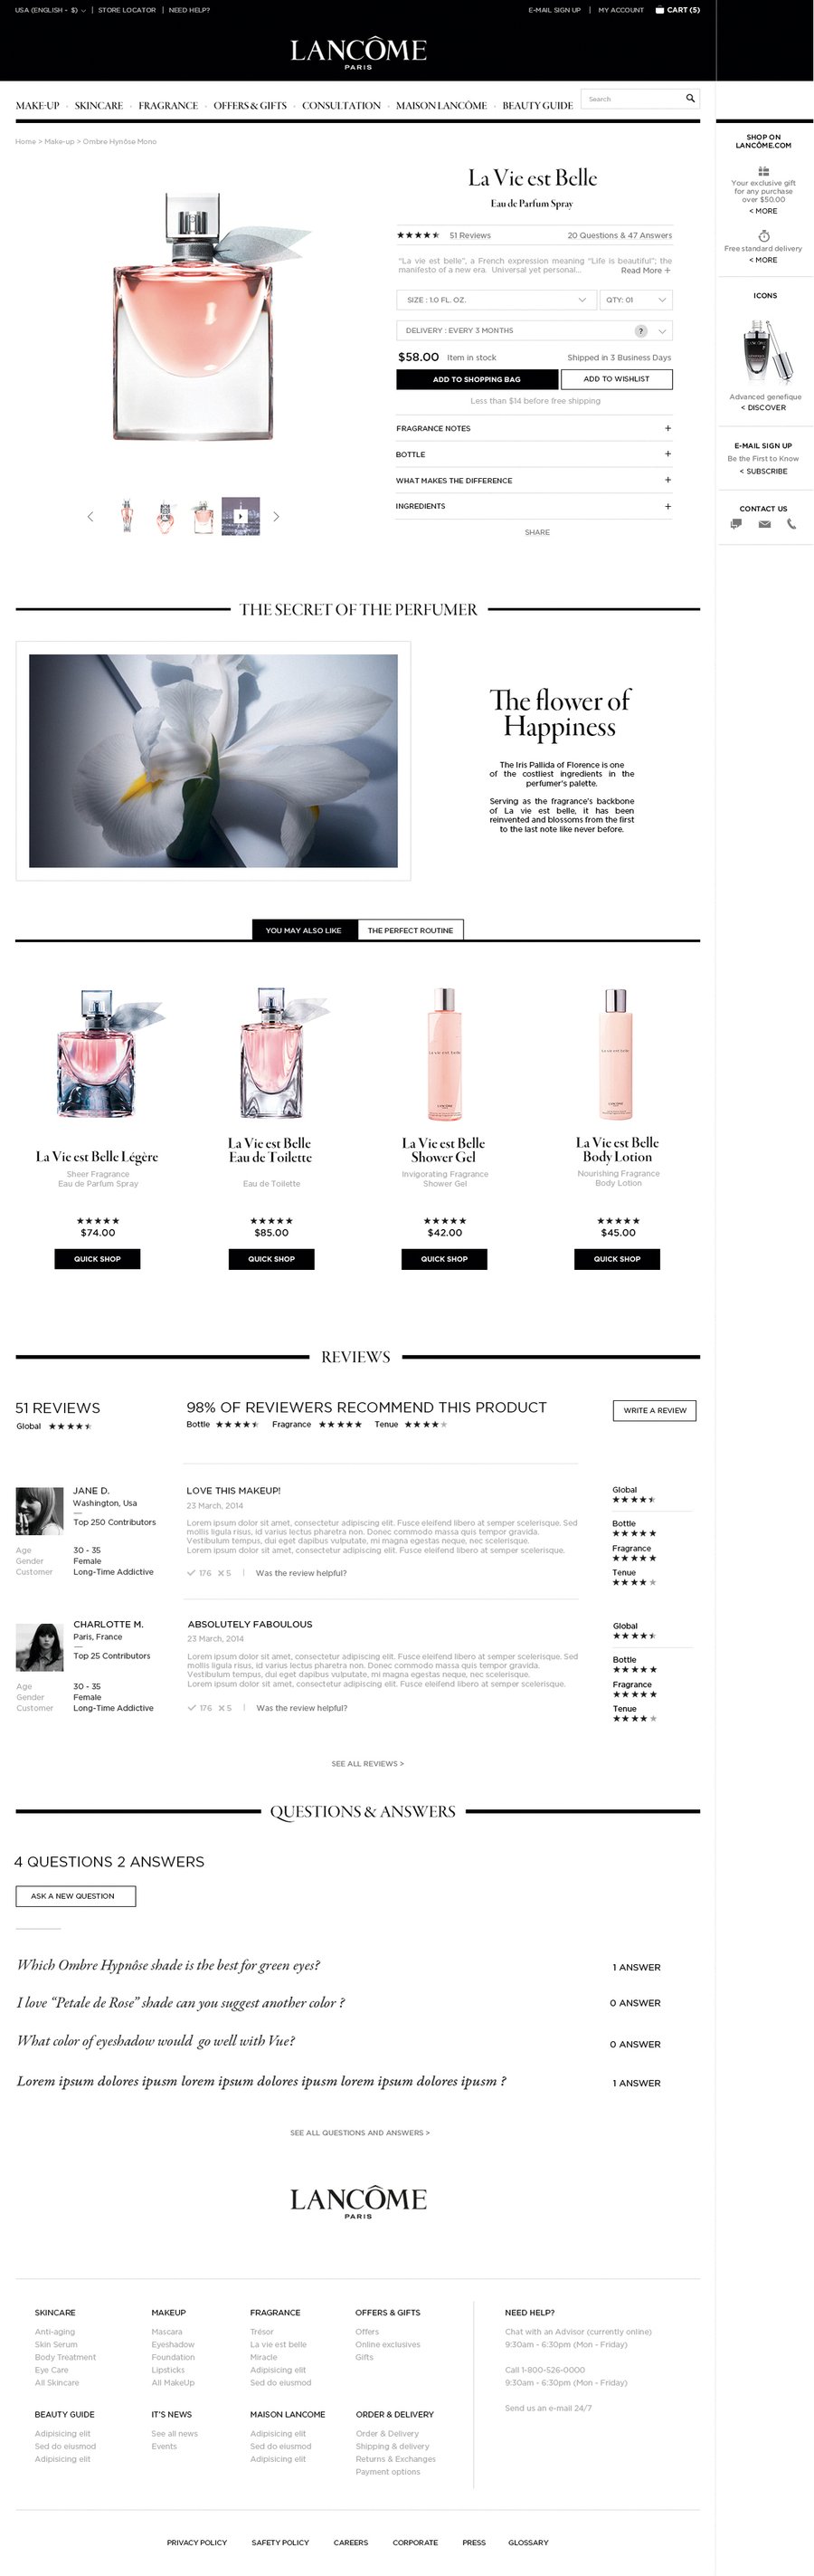Click the delivery help question mark icon
The image size is (814, 2576).
coord(641,331)
